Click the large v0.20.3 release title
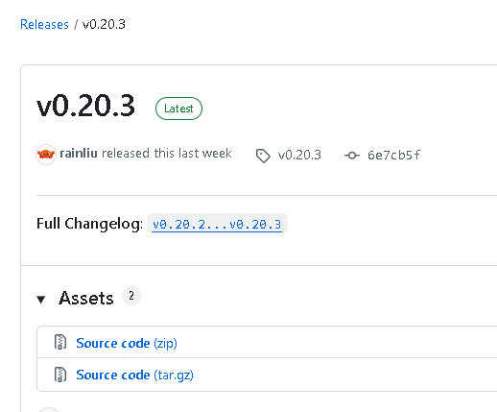Viewport: 497px width, 412px height. click(x=85, y=106)
